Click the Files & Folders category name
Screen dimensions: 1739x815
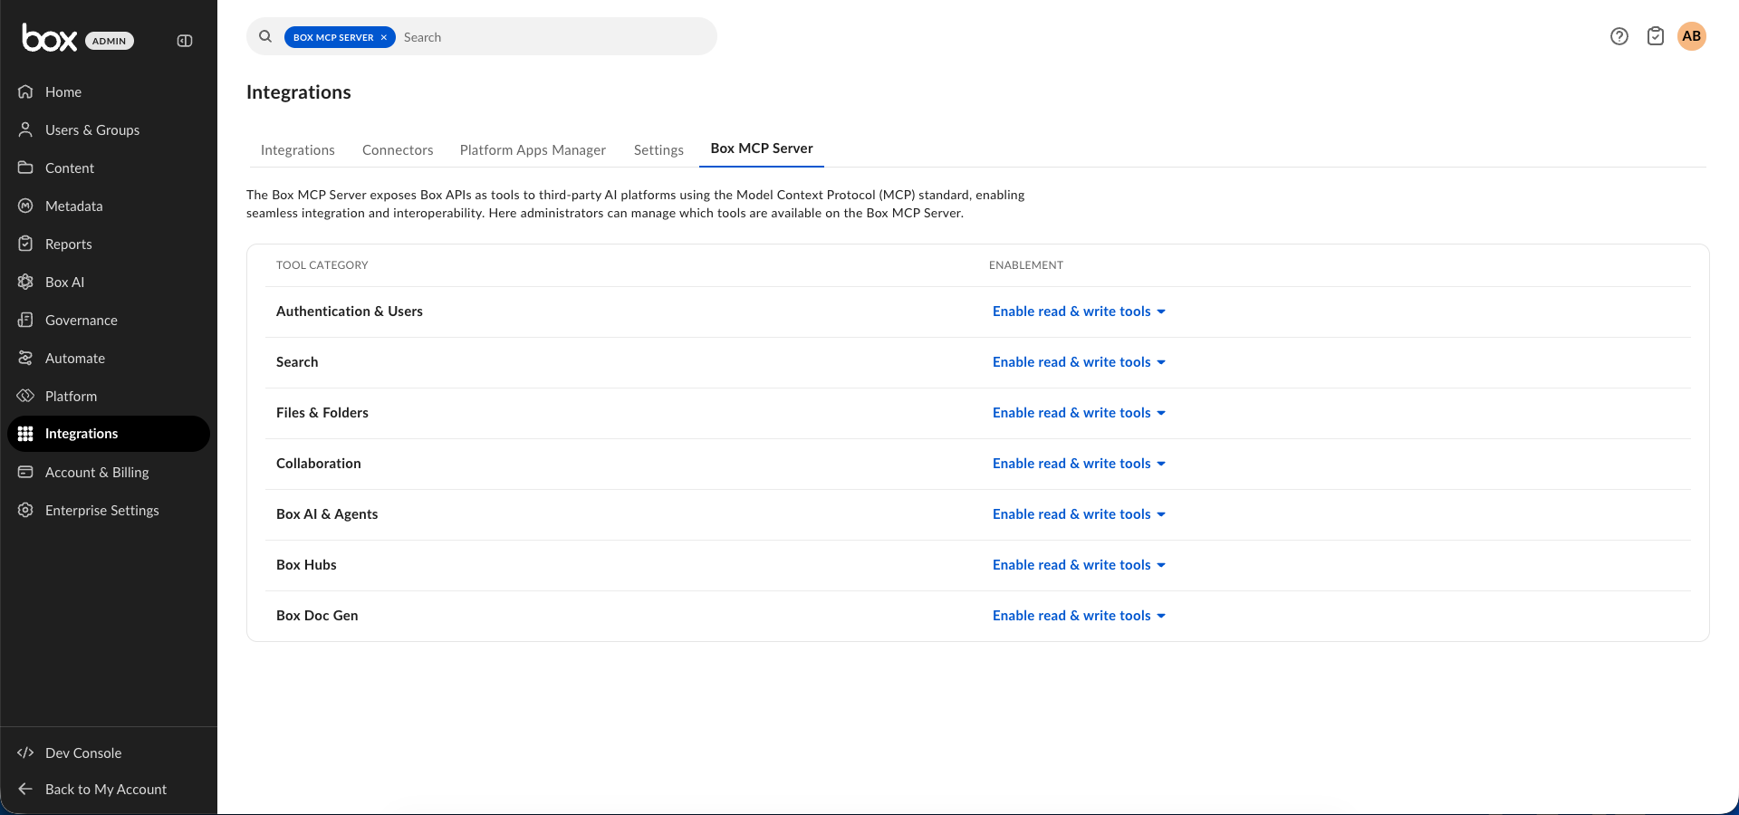(x=322, y=413)
